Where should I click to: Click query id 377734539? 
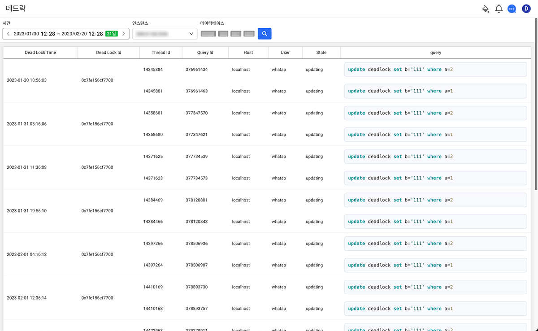tap(196, 157)
